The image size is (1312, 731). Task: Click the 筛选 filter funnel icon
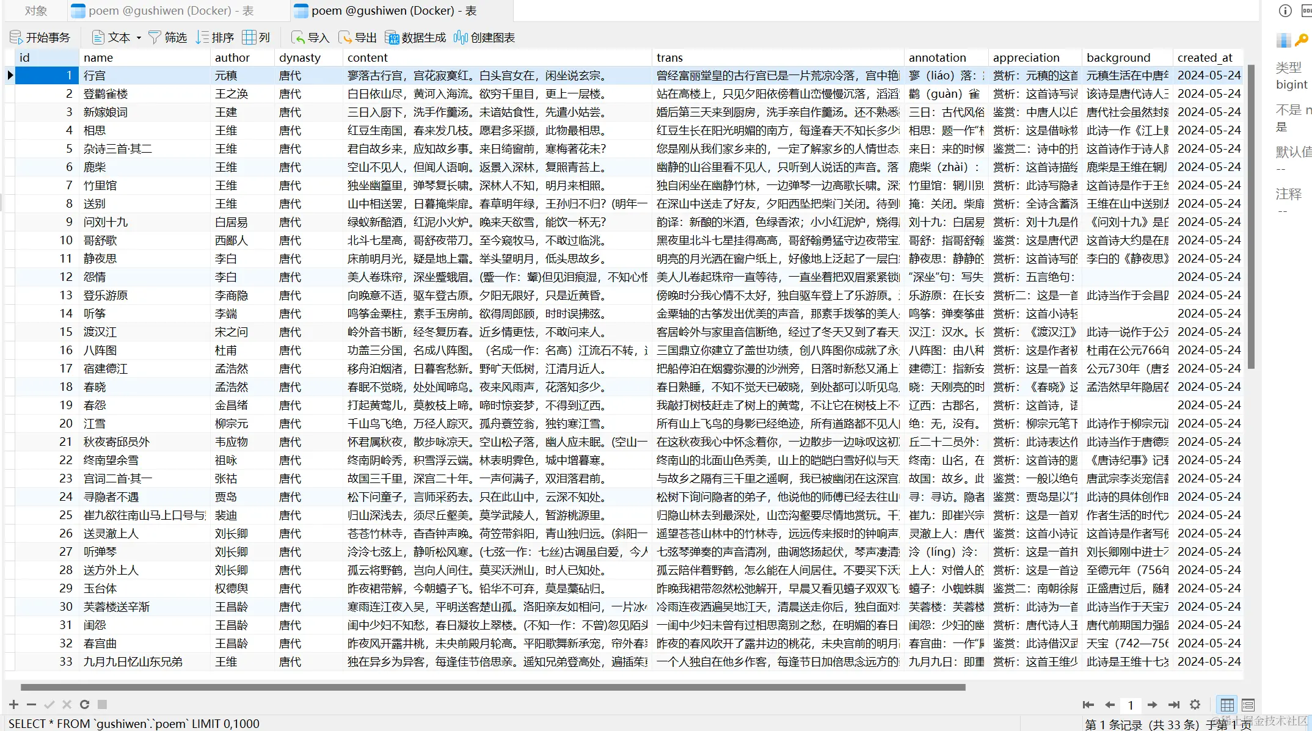pyautogui.click(x=155, y=37)
